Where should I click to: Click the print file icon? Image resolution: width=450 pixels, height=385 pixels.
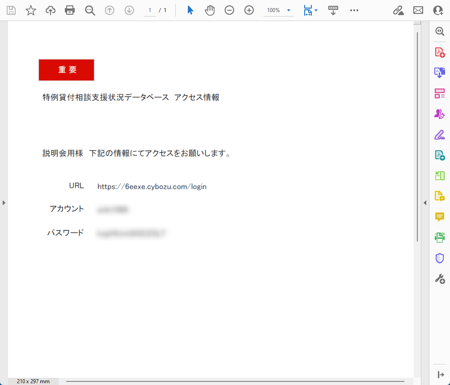pos(70,10)
